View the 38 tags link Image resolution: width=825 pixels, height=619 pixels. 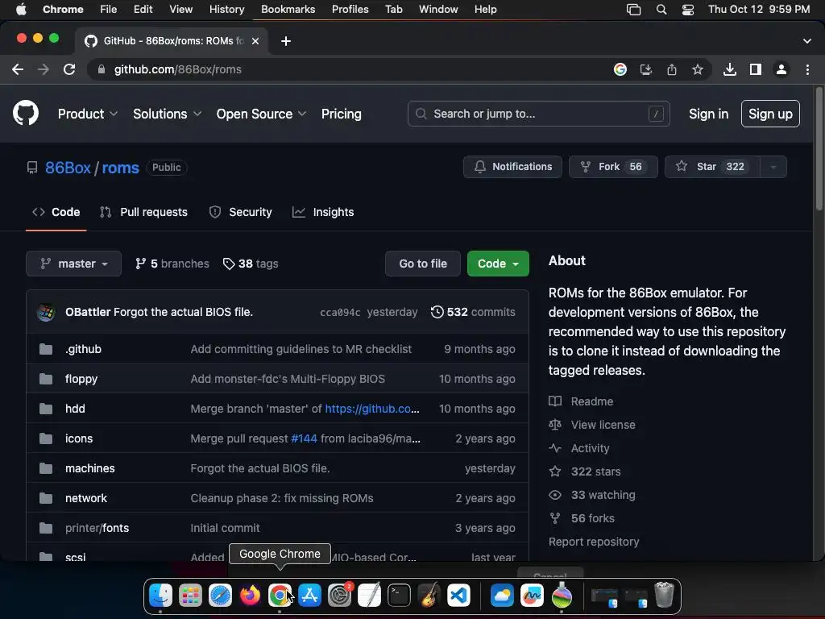click(251, 264)
